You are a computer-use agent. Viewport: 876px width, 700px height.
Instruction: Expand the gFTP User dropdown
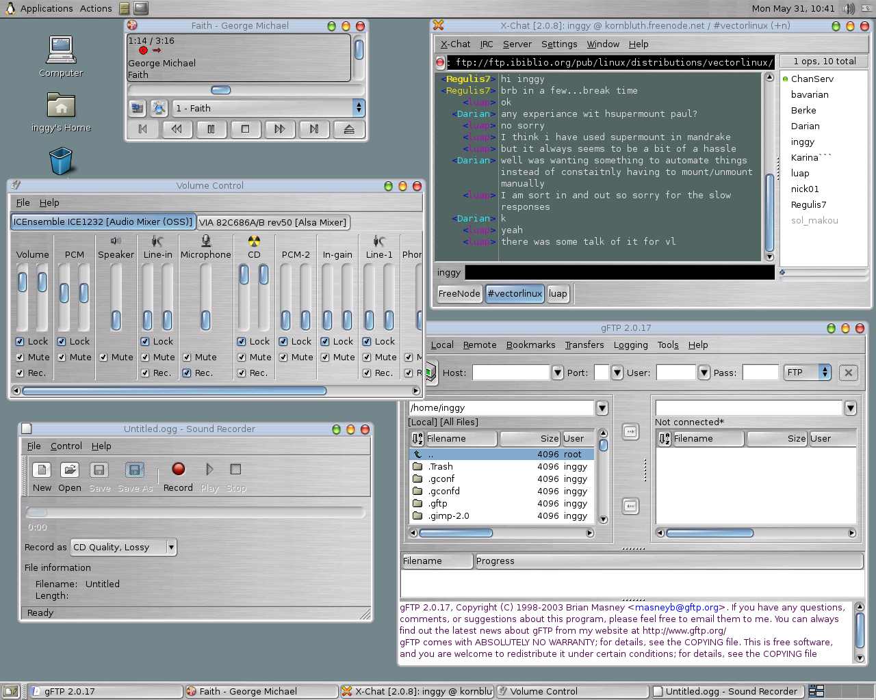(704, 373)
